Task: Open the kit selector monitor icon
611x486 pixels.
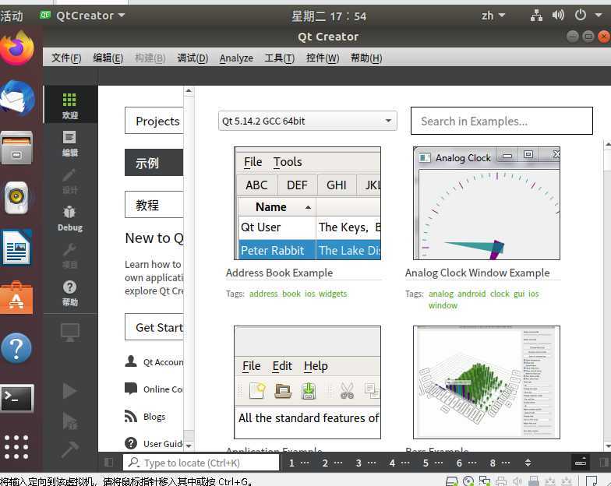Action: pyautogui.click(x=70, y=332)
